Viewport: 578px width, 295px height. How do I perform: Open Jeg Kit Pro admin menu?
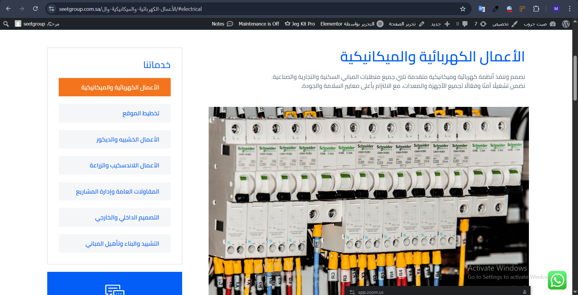(x=300, y=24)
